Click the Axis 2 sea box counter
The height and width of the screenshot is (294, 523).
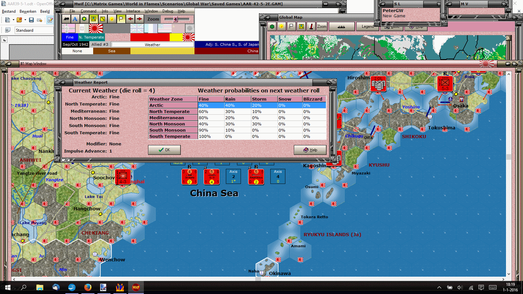pos(233,176)
